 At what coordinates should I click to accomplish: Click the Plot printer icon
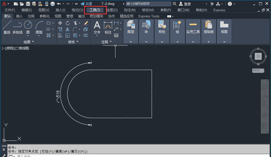click(53, 4)
